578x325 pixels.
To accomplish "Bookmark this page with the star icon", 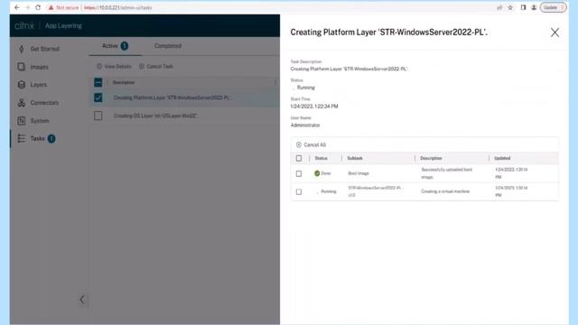I will [510, 7].
